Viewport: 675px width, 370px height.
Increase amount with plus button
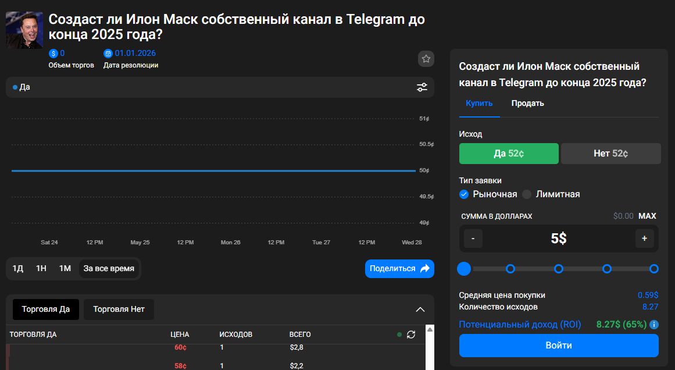tap(644, 238)
